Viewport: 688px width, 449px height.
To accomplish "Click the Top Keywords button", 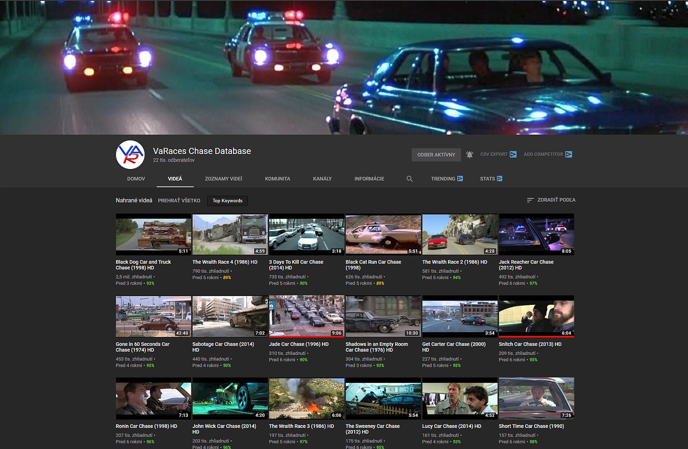I will (227, 201).
